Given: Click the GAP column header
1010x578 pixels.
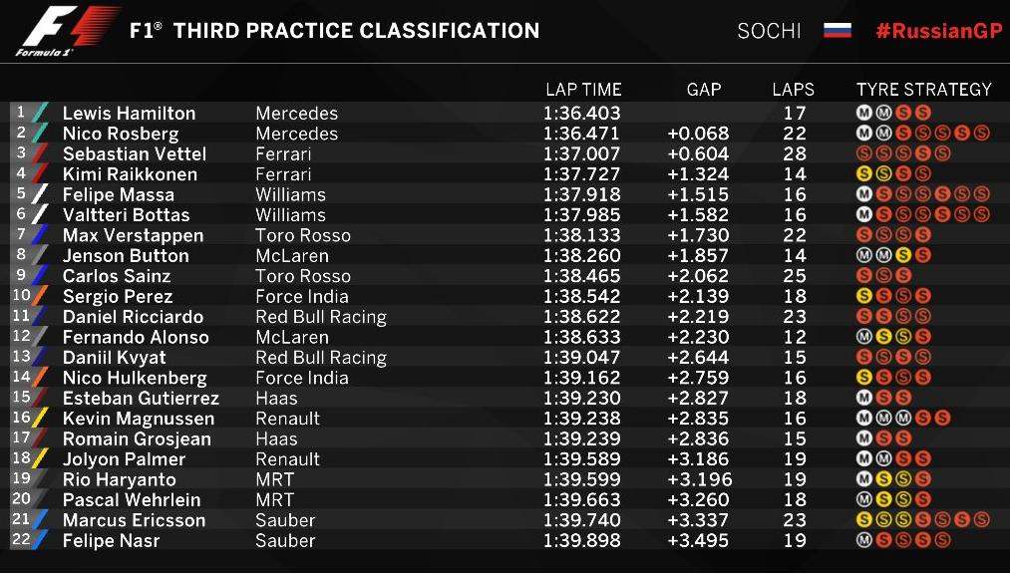Looking at the screenshot, I should click(x=704, y=90).
